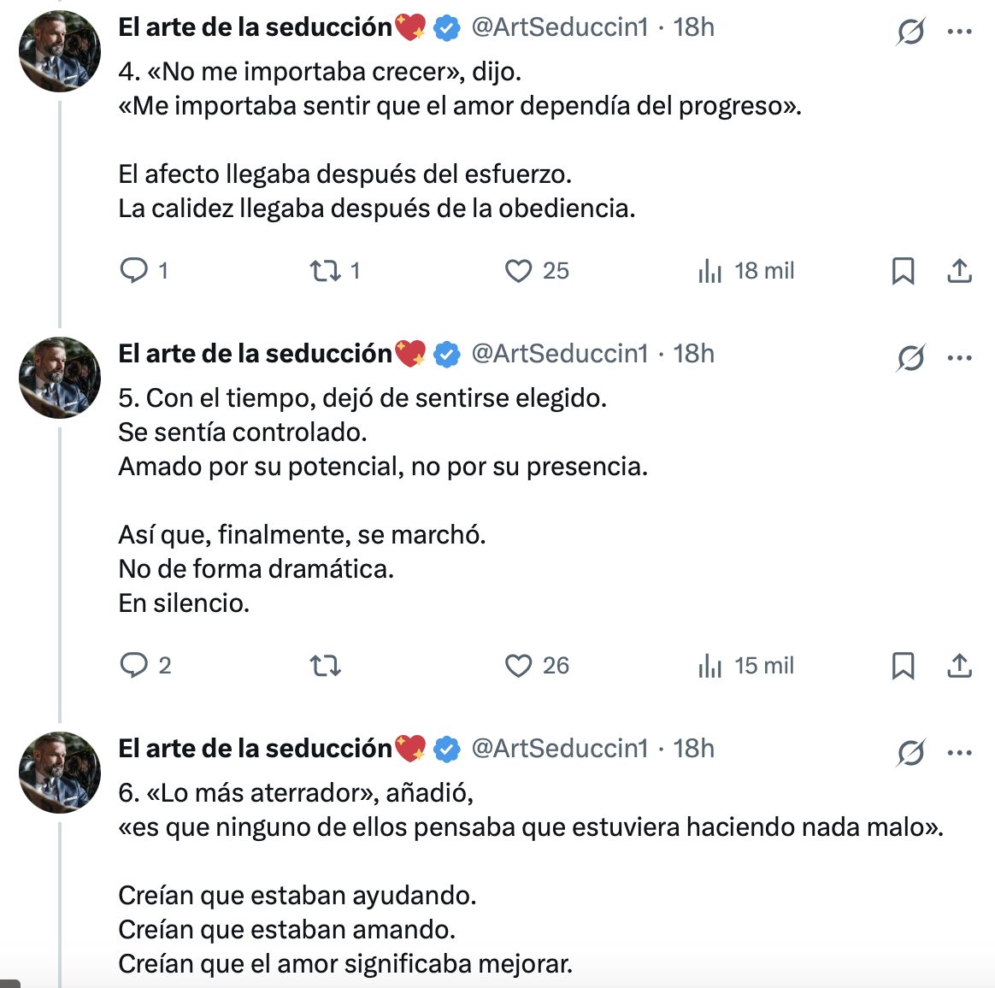
Task: Open more options menu on tweet 6
Action: click(x=960, y=753)
